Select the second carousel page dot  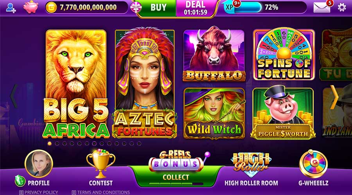(x=57, y=144)
